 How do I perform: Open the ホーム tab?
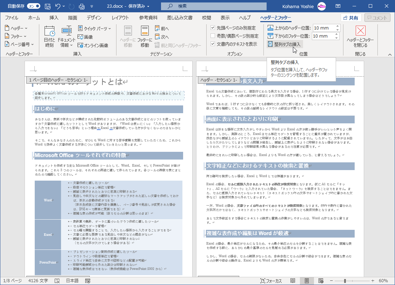pos(34,18)
